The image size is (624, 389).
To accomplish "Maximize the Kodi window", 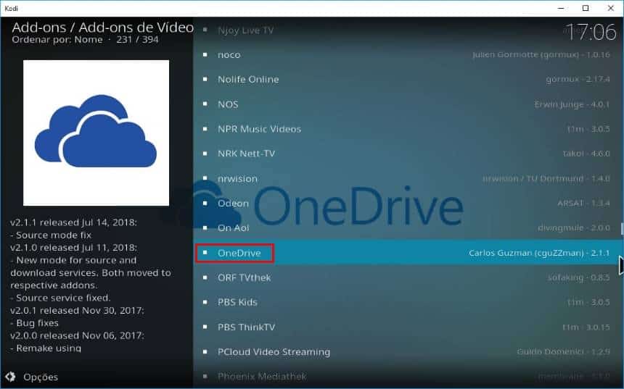I will click(x=586, y=8).
